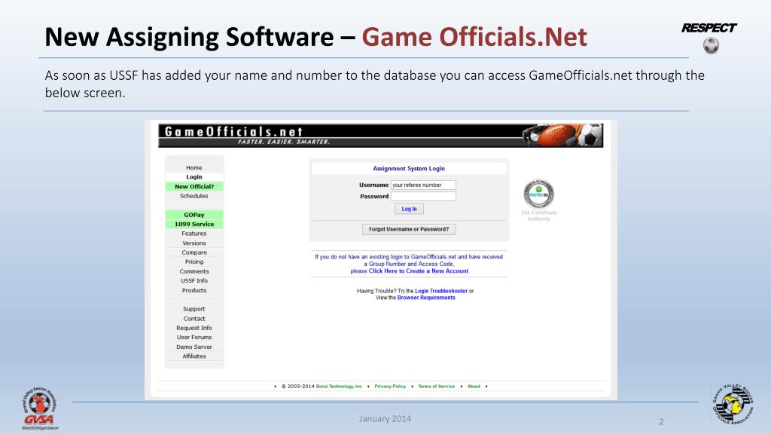This screenshot has width=771, height=434.
Task: Open the Request Info menu item
Action: click(x=194, y=329)
